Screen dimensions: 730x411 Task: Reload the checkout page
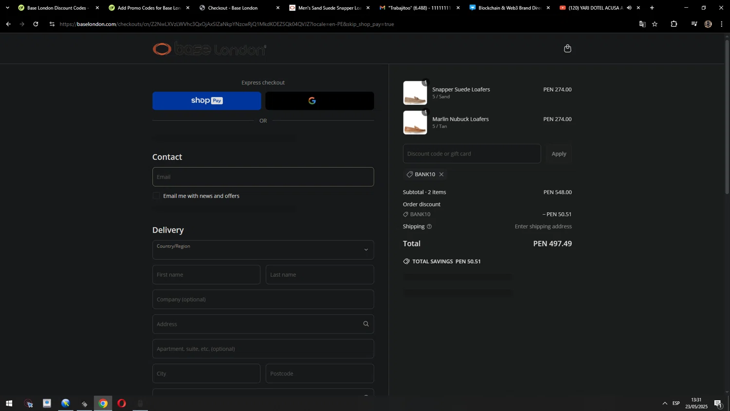click(36, 24)
